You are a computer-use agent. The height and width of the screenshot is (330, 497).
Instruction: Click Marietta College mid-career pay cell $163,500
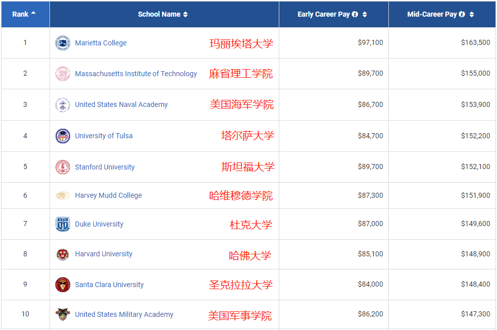point(475,43)
